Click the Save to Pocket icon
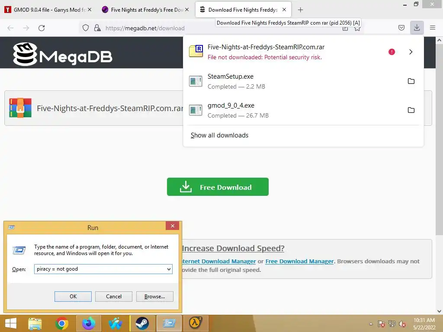This screenshot has height=332, width=443. (x=401, y=28)
